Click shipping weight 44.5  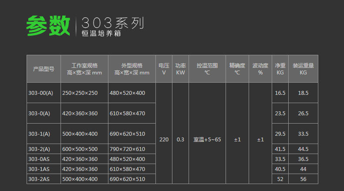click(303, 149)
